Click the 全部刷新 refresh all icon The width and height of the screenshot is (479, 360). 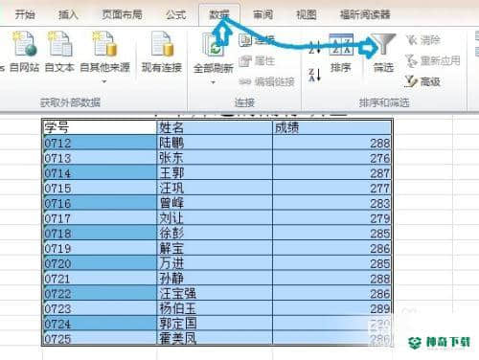point(214,45)
